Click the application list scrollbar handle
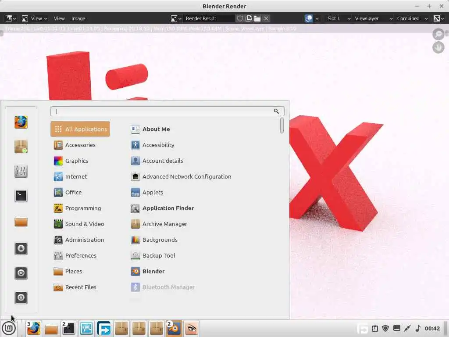The width and height of the screenshot is (449, 337). pos(282,125)
